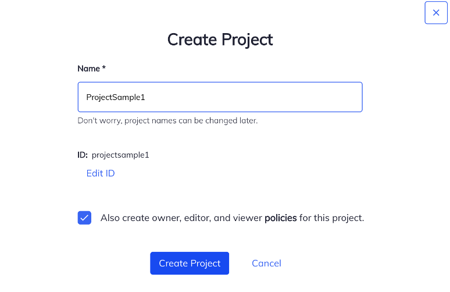Click the Create Project dialog heading
The width and height of the screenshot is (450, 292).
pyautogui.click(x=220, y=40)
